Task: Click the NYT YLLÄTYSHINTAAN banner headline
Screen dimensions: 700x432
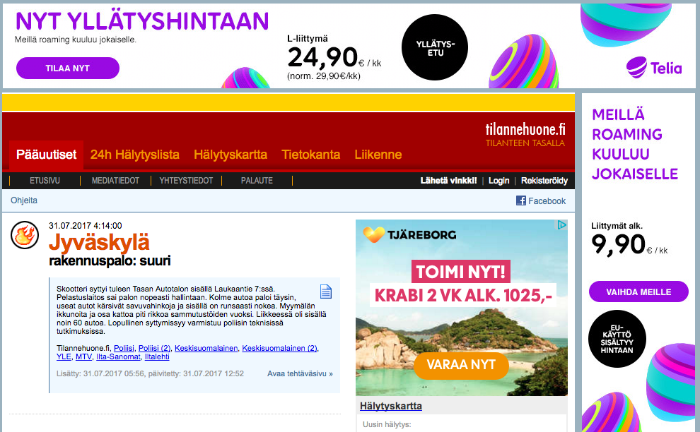Action: 142,21
